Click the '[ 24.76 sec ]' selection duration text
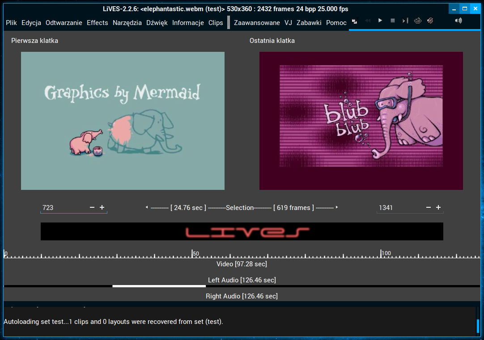The width and height of the screenshot is (484, 340). 188,208
